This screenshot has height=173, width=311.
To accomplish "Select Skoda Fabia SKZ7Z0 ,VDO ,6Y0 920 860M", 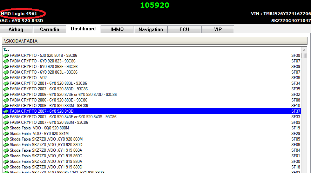I will (46, 139).
